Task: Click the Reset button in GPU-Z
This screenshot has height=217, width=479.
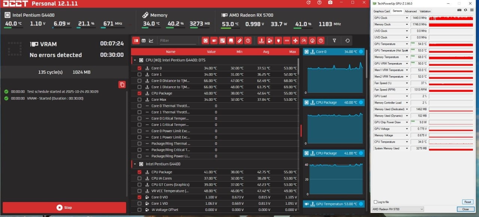Action: coord(467,202)
